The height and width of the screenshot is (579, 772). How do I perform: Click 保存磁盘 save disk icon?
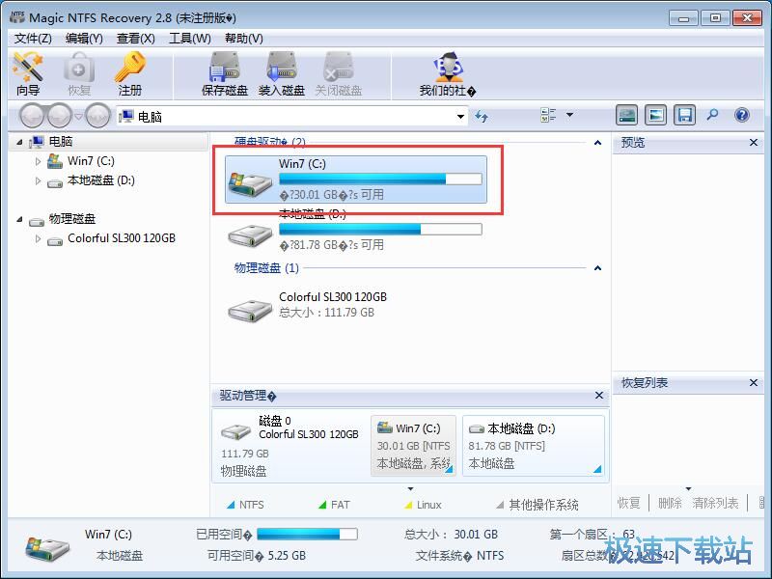tap(225, 74)
